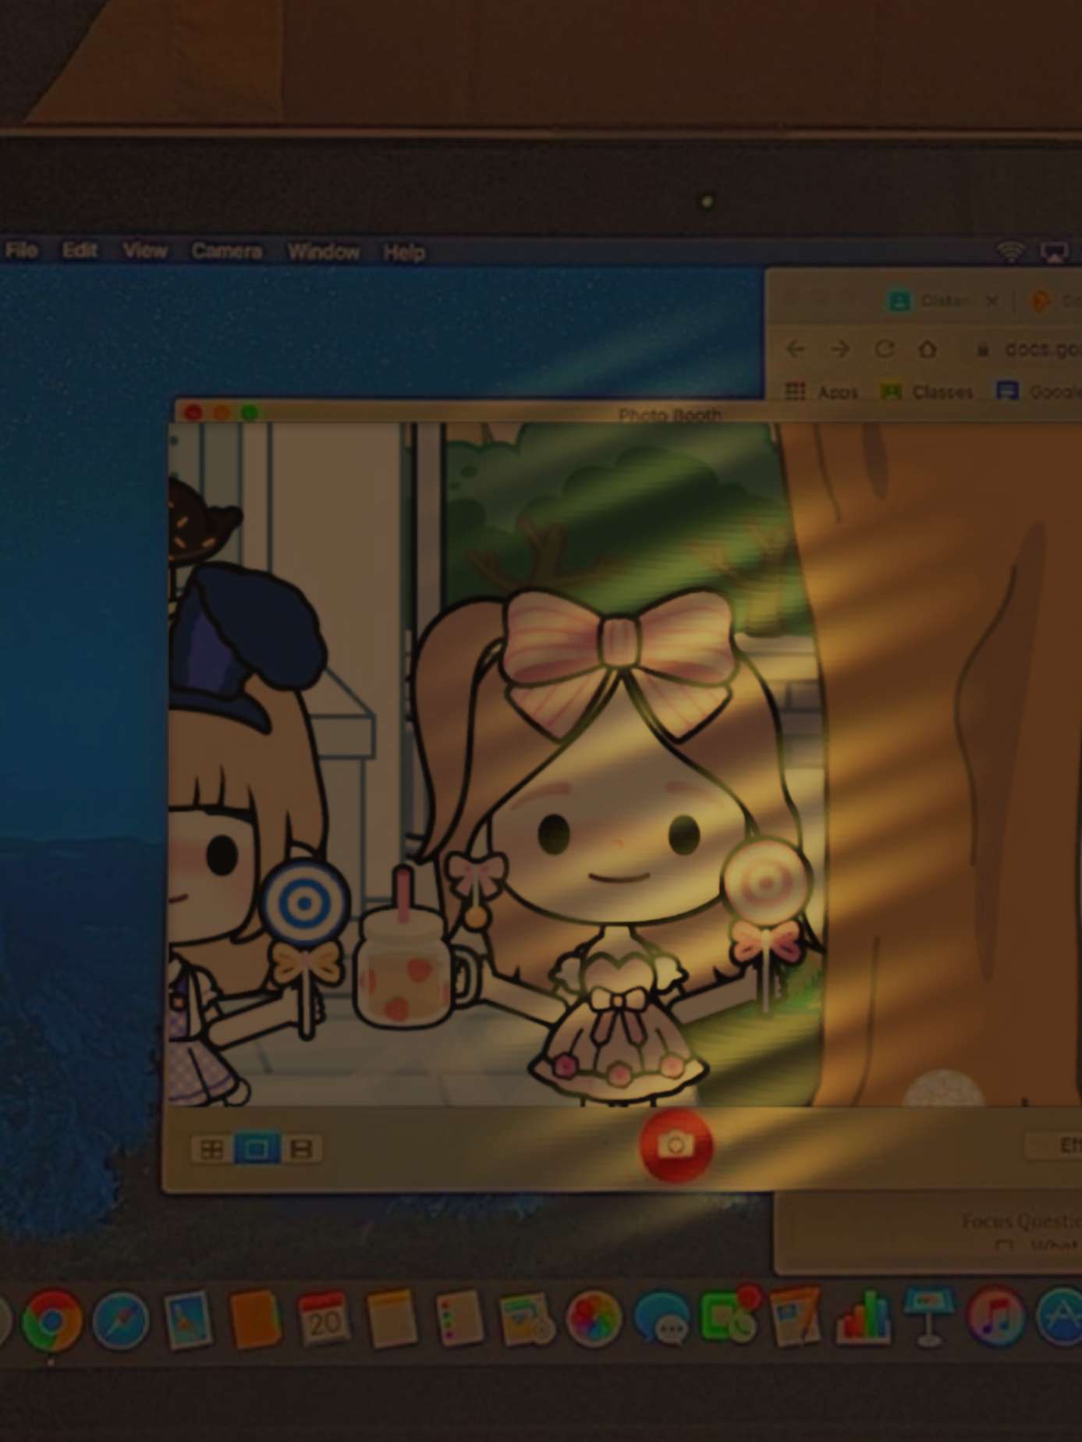Screen dimensions: 1082x1442
Task: Take a photo with the red camera button
Action: [x=676, y=1145]
